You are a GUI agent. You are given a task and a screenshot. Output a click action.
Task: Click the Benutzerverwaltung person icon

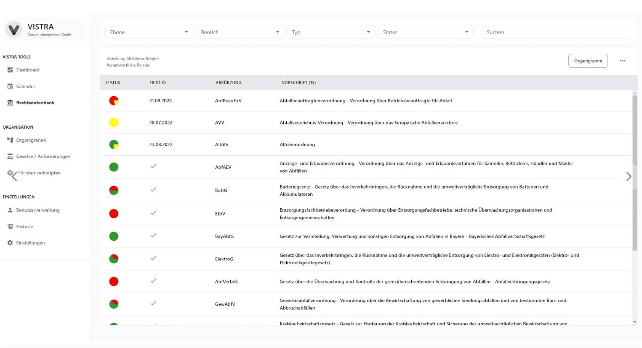coord(10,210)
